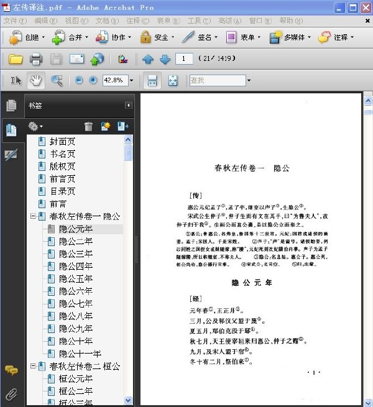This screenshot has width=373, height=407.
Task: Open the 工具 menu
Action: [x=199, y=21]
